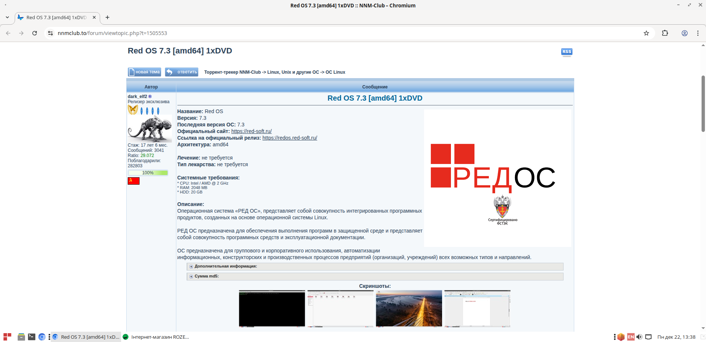706x342 pixels.
Task: Click the Ответить reply button
Action: [x=181, y=72]
